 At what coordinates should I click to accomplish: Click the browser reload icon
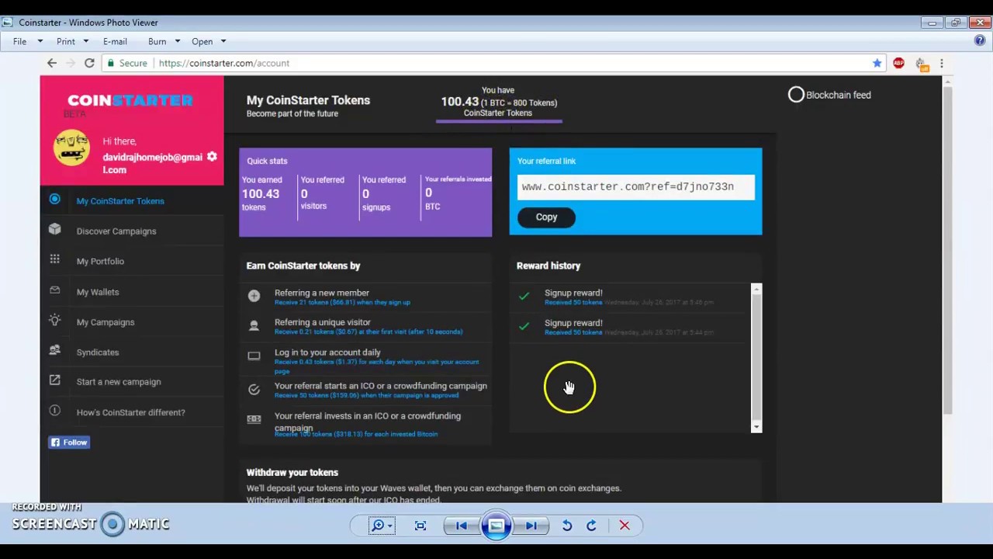(89, 63)
